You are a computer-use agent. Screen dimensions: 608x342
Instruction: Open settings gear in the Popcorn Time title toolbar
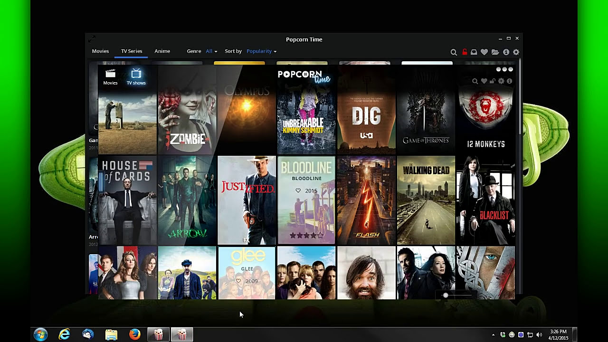(x=516, y=52)
